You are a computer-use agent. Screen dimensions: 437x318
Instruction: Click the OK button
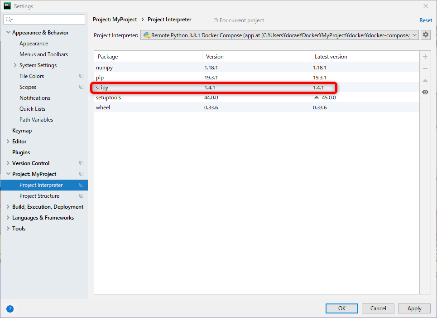[342, 308]
